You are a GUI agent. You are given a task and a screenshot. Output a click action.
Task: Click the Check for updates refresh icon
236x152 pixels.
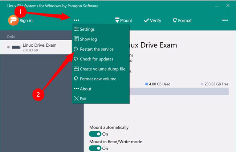(76, 59)
